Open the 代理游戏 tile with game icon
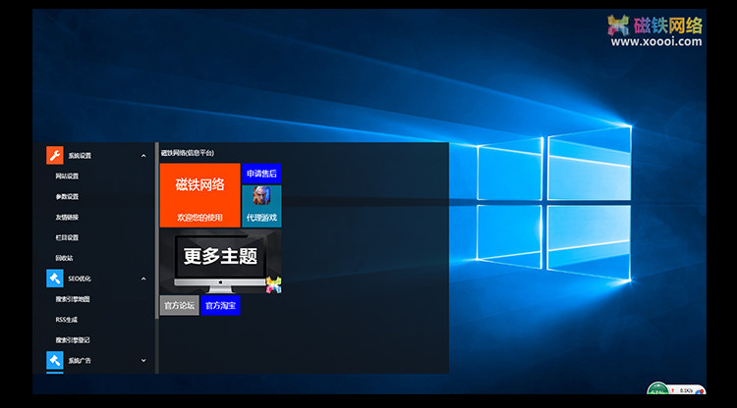The height and width of the screenshot is (408, 737). 261,206
